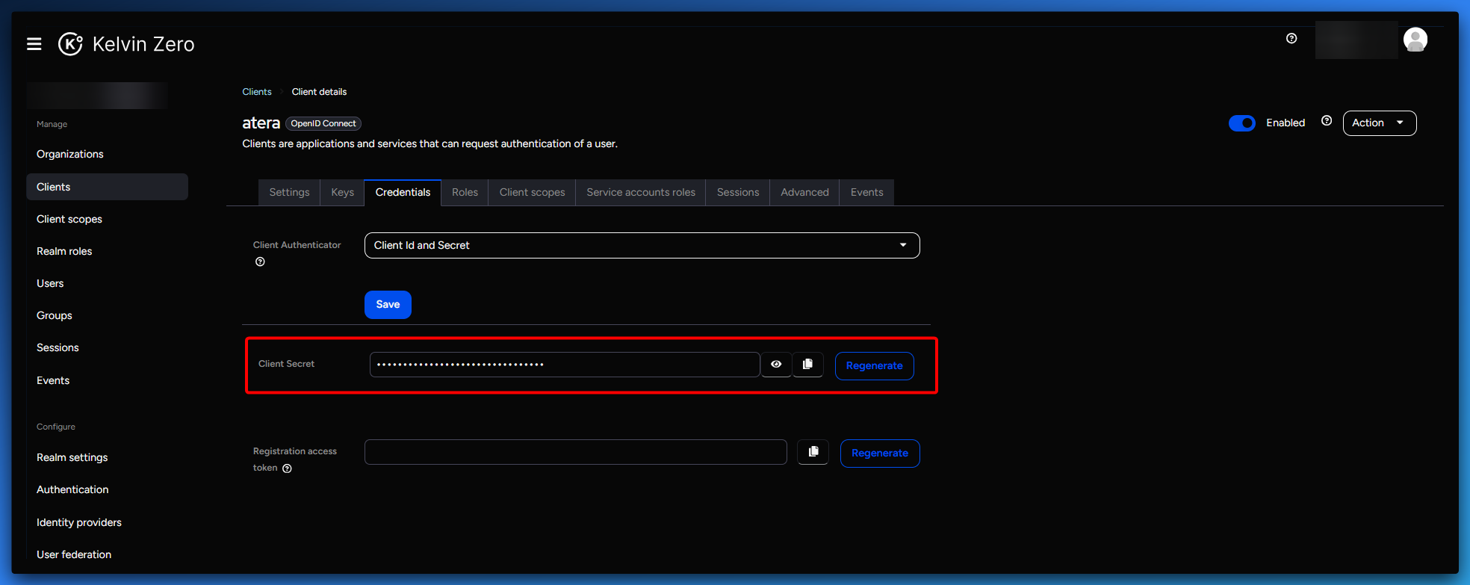Go back to Clients breadcrumb link
This screenshot has height=585, width=1470.
[x=257, y=92]
